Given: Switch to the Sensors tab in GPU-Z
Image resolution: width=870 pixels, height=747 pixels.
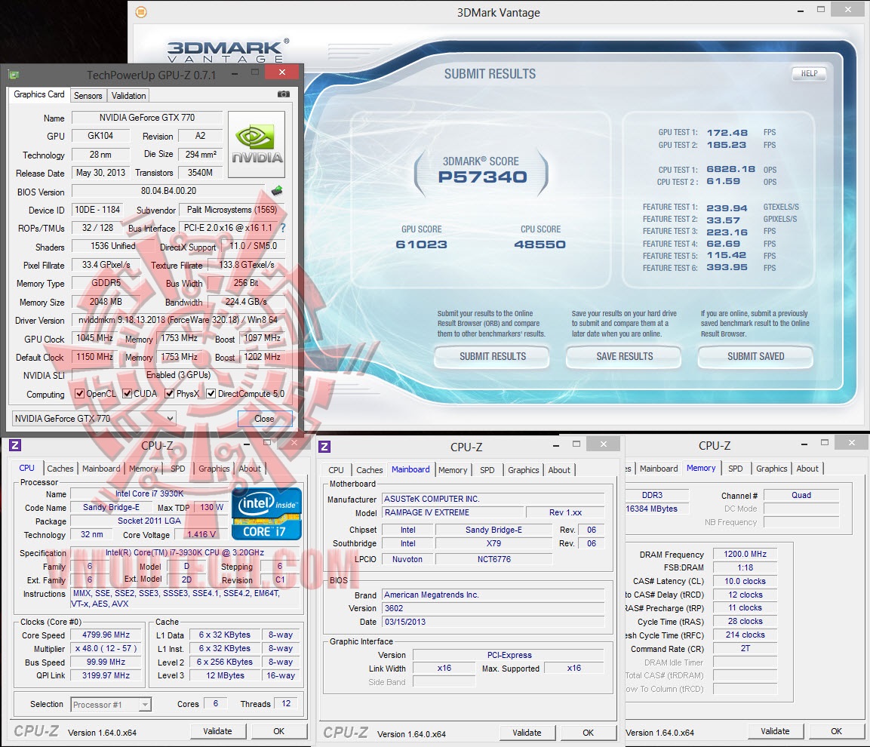Looking at the screenshot, I should coord(88,96).
